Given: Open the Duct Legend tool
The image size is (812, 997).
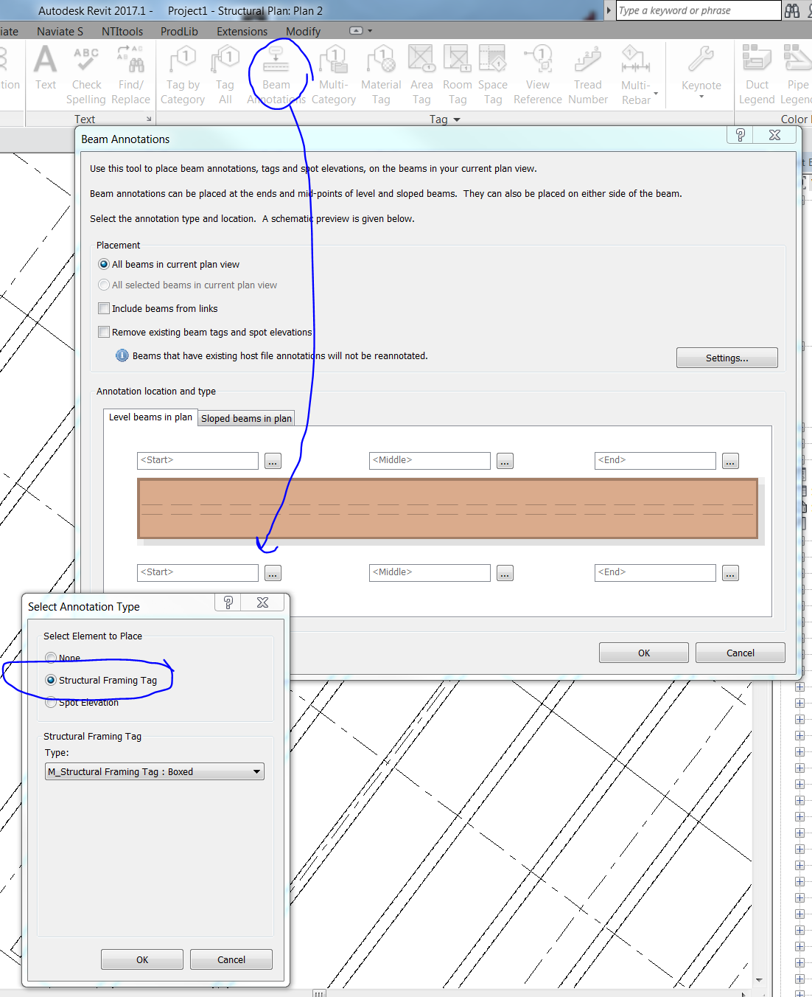Looking at the screenshot, I should (756, 74).
